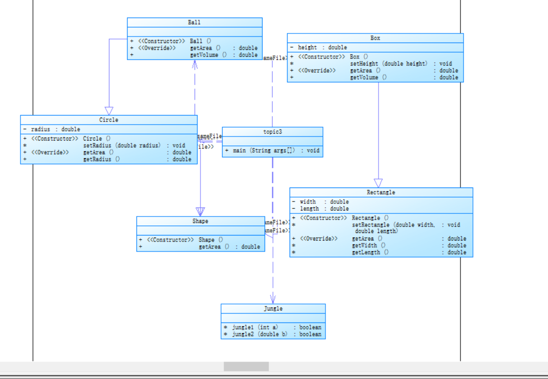This screenshot has width=548, height=379.
Task: Click the Circle class name
Action: 108,120
